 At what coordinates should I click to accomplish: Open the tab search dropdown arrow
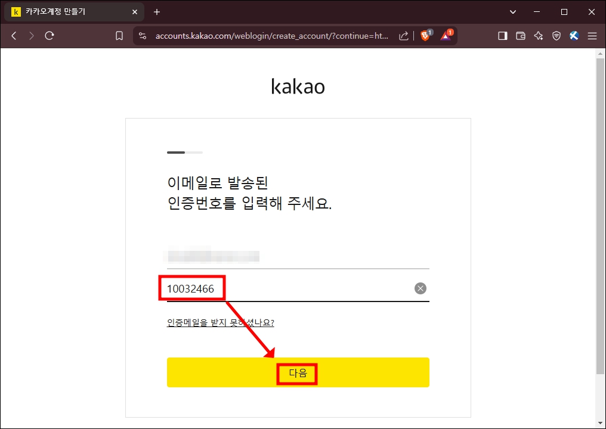pyautogui.click(x=513, y=12)
